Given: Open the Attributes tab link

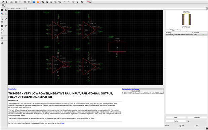Looking at the screenshot, I should (x=135, y=89).
